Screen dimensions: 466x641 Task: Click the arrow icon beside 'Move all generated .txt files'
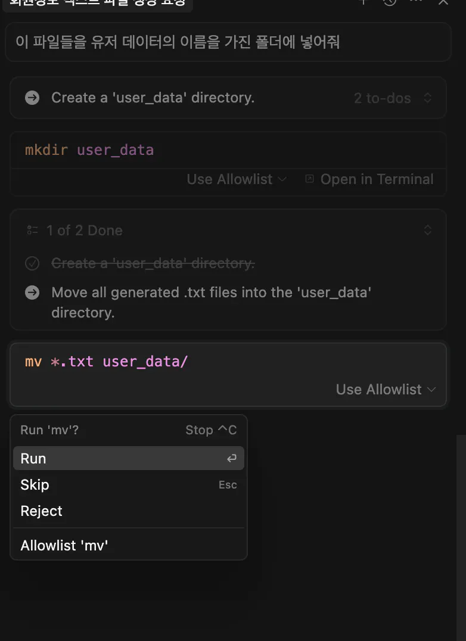pyautogui.click(x=32, y=293)
